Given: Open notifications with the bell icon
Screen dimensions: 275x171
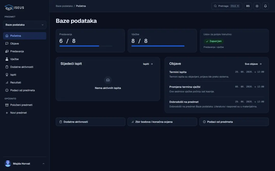Looking at the screenshot, I should 265,6.
